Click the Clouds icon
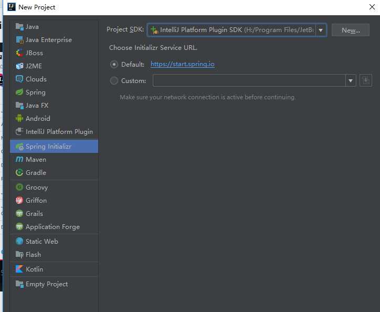 point(19,79)
